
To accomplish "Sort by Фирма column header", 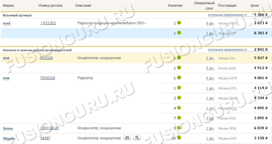I will [x=8, y=6].
